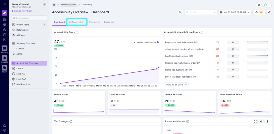Click the Lumar logo icon
274x134 pixels.
pos(5,5)
